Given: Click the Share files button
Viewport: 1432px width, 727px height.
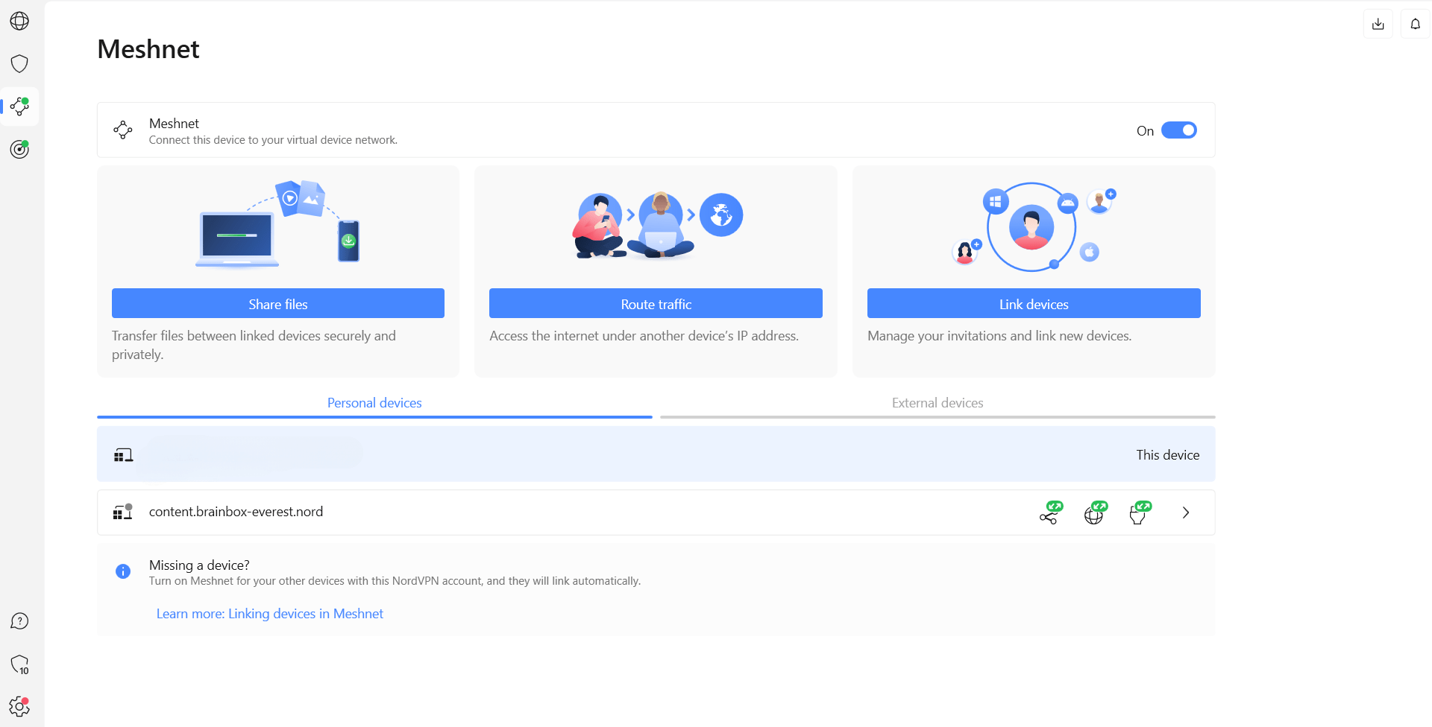Looking at the screenshot, I should [278, 303].
